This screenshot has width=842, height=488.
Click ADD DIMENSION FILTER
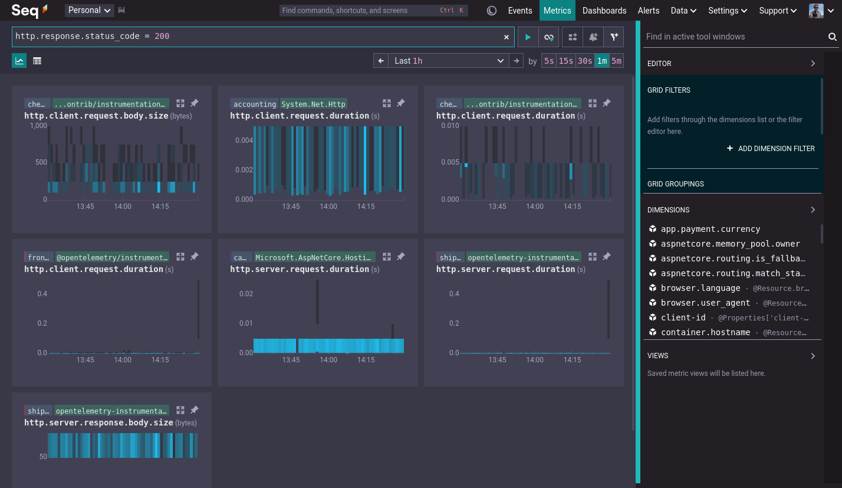(771, 149)
